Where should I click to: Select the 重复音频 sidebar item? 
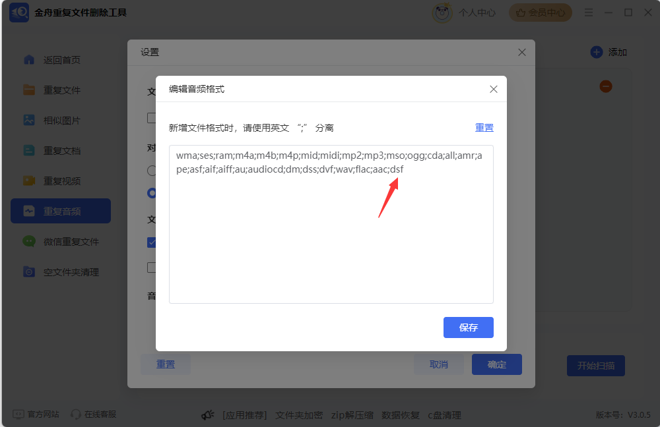[x=61, y=211]
